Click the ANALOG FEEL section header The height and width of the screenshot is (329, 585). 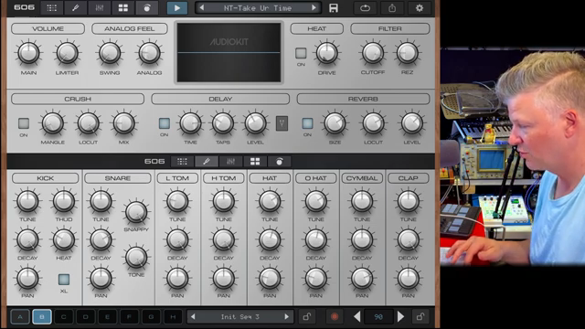130,28
